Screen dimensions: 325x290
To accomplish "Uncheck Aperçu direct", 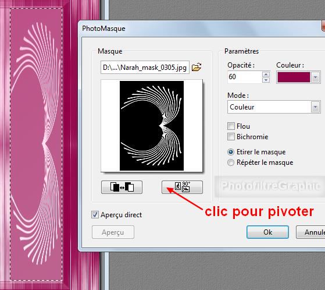I will pyautogui.click(x=95, y=214).
